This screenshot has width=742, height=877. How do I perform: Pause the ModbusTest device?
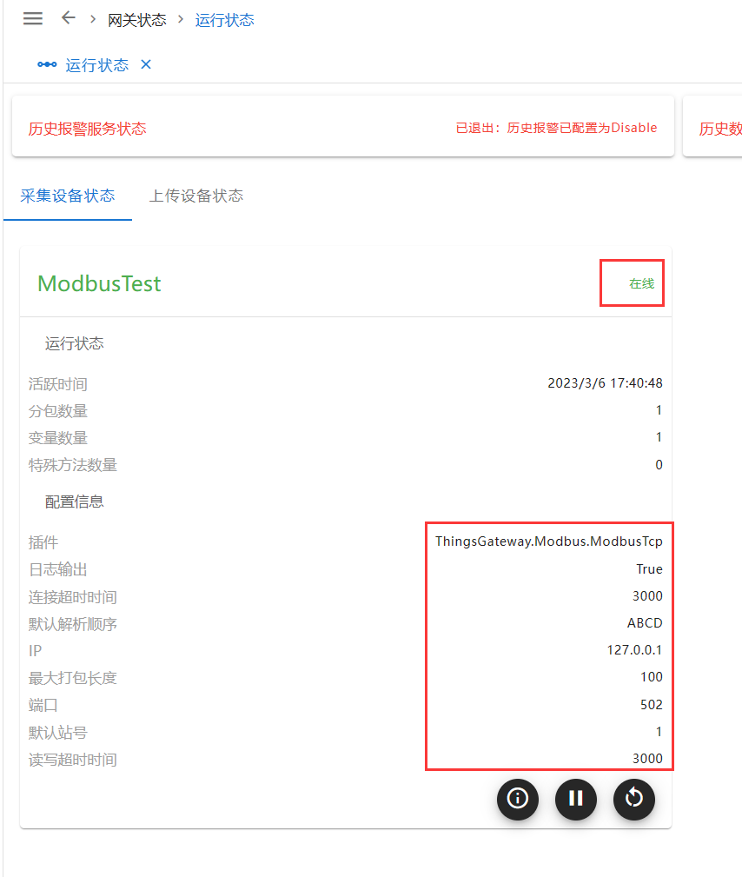point(576,799)
